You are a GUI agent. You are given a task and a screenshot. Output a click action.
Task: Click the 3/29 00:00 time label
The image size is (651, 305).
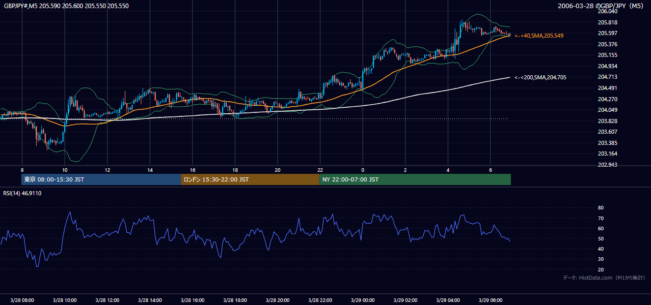click(x=363, y=300)
